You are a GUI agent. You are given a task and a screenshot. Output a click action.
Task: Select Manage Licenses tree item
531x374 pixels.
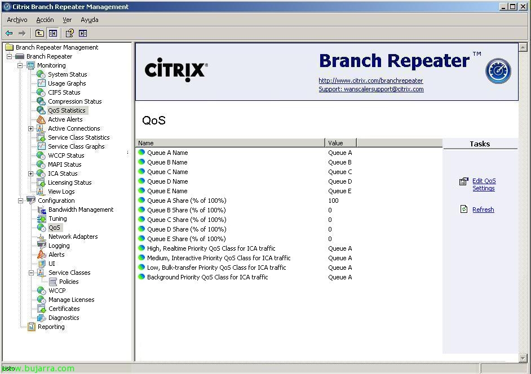click(x=71, y=300)
